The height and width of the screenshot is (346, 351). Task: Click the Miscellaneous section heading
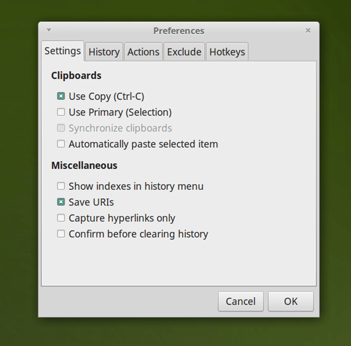(x=84, y=165)
